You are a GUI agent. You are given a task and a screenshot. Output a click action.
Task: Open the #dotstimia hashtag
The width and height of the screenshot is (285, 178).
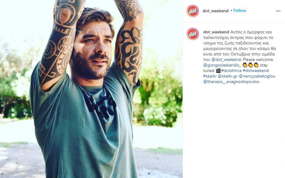(231, 71)
